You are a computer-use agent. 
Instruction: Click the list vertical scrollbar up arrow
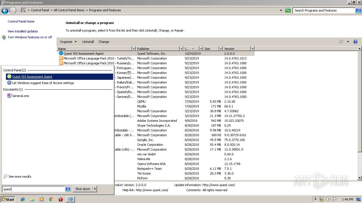360,49
